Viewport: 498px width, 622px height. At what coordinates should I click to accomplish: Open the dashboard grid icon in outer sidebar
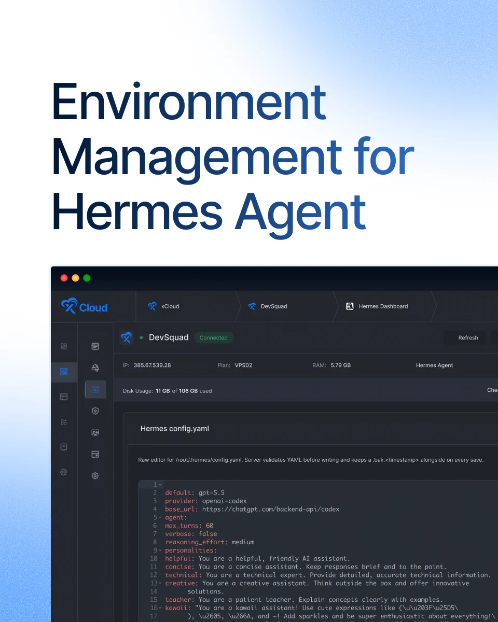coord(64,346)
